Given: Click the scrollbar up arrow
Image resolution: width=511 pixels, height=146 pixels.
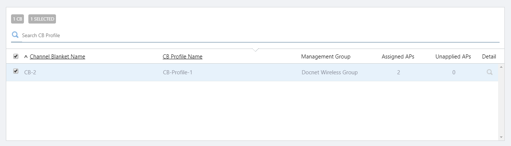Looking at the screenshot, I should [501, 67].
